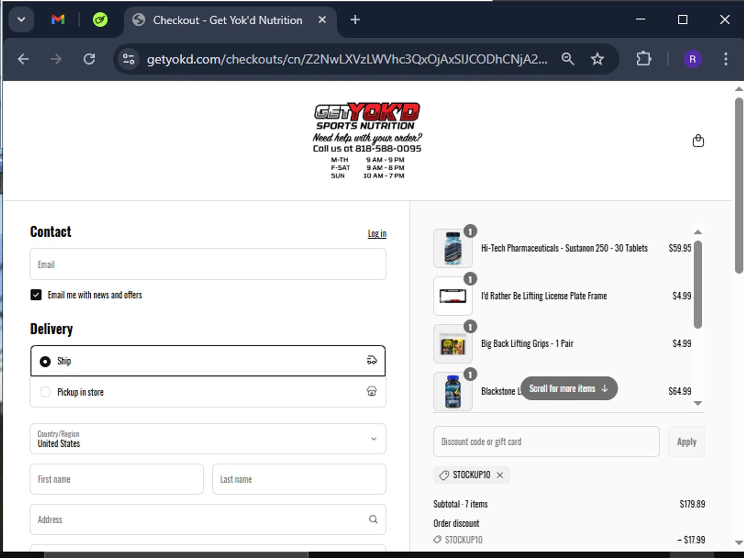
Task: Click the -$17.99 order discount amount
Action: [x=691, y=540]
